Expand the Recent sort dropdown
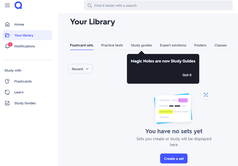 point(80,69)
